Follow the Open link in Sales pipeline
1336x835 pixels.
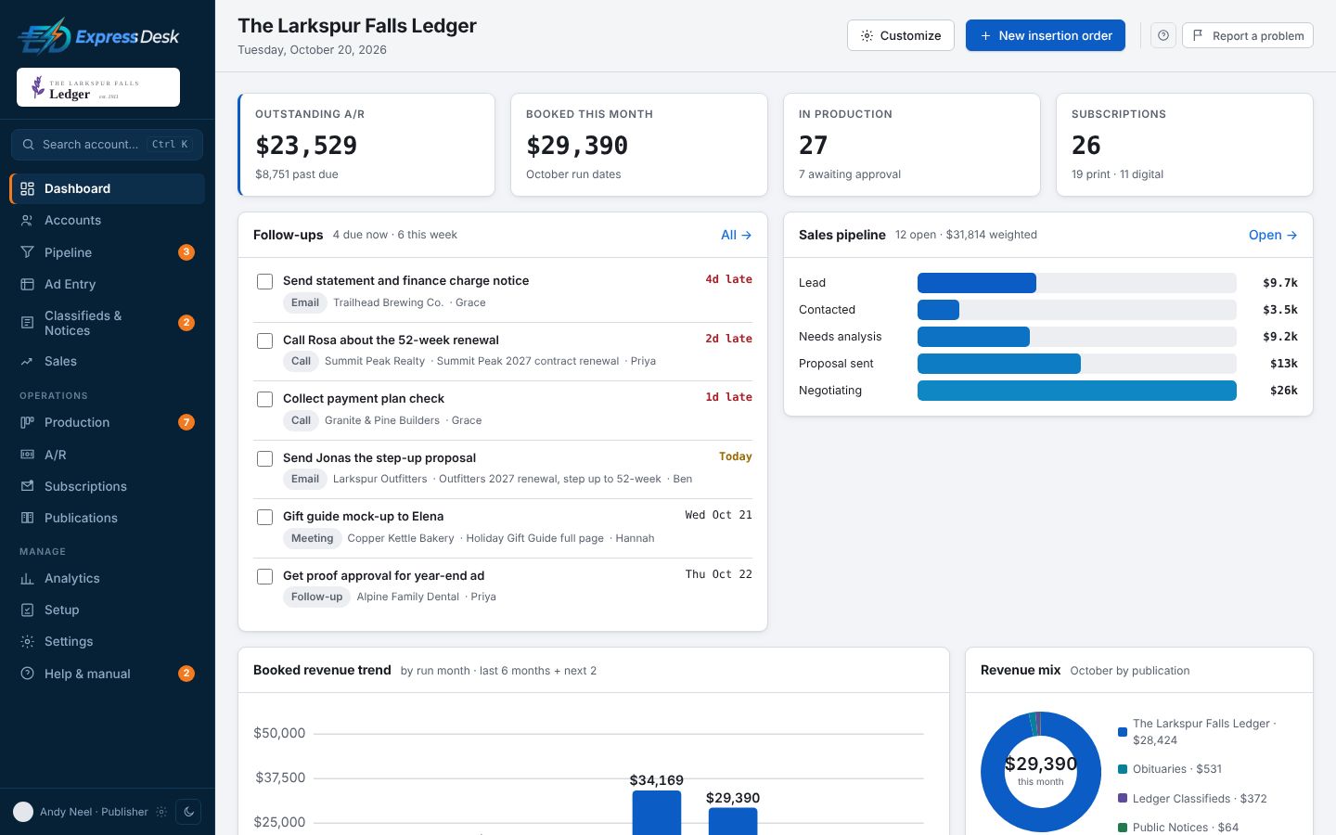1273,235
